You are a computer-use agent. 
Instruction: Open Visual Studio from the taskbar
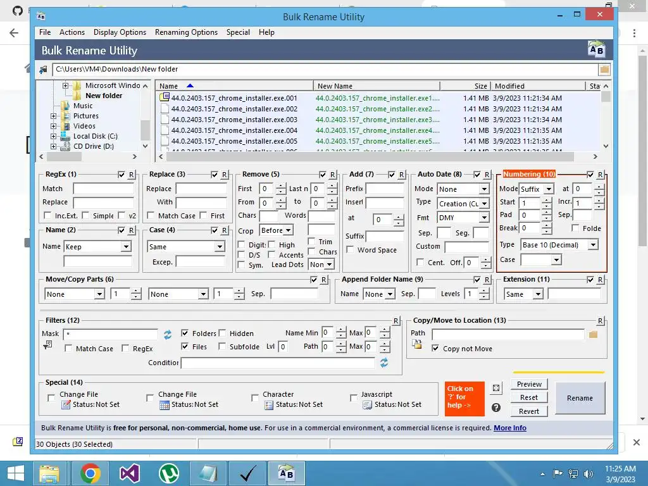(129, 473)
